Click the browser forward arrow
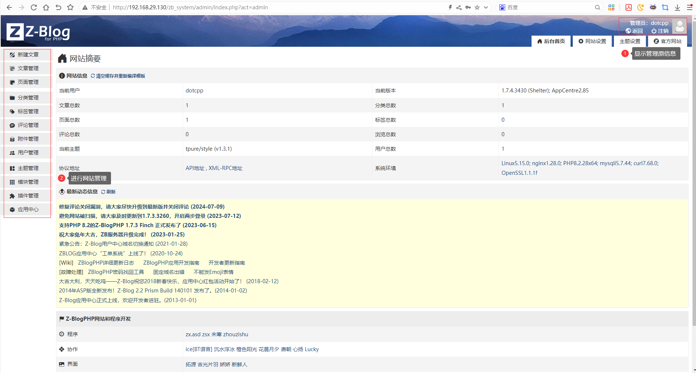Viewport: 696px width, 373px height. [x=22, y=7]
